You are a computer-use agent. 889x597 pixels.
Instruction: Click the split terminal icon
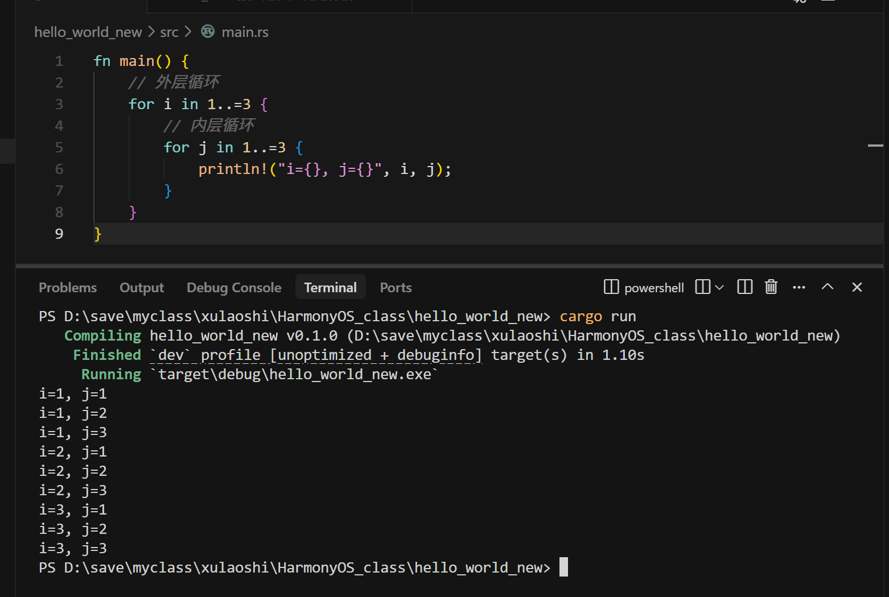click(x=744, y=287)
